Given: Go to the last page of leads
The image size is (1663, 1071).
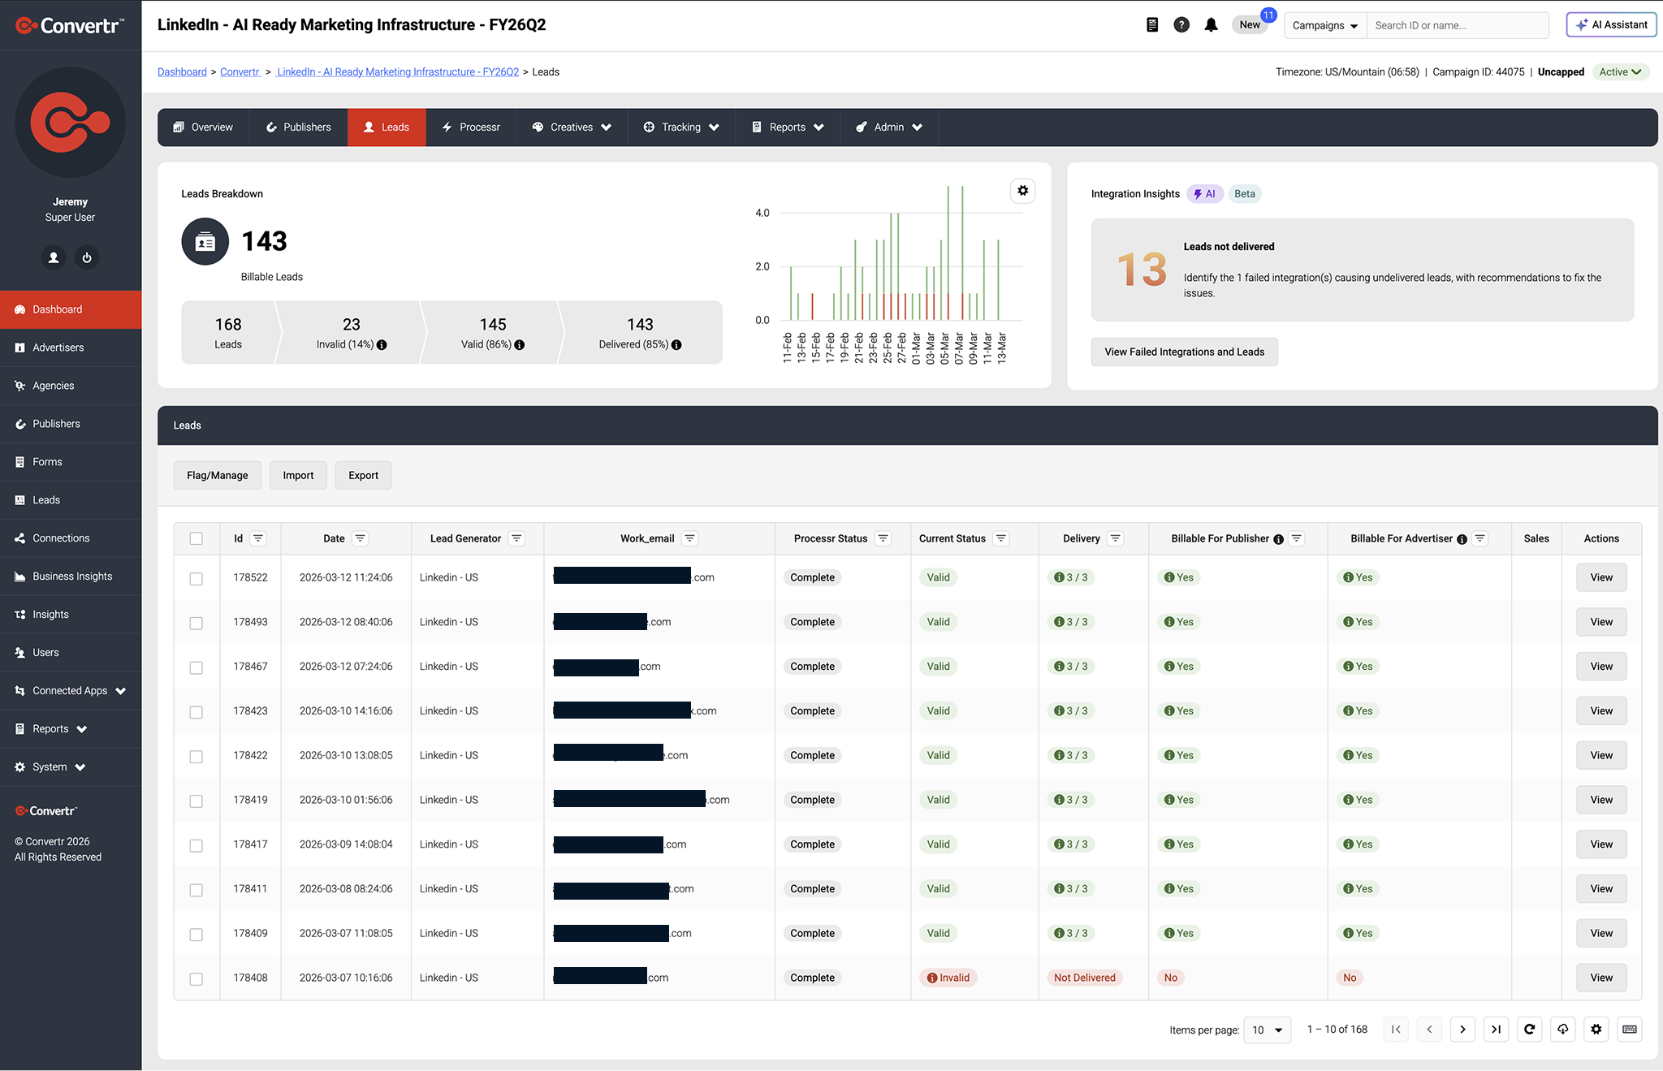Looking at the screenshot, I should click(x=1496, y=1030).
